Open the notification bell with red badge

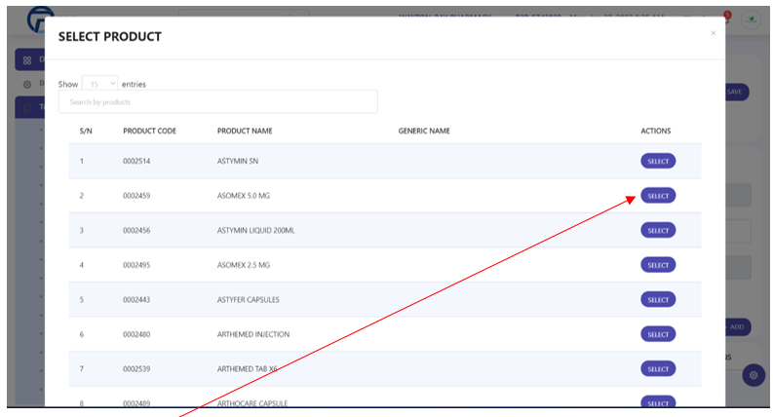point(727,17)
